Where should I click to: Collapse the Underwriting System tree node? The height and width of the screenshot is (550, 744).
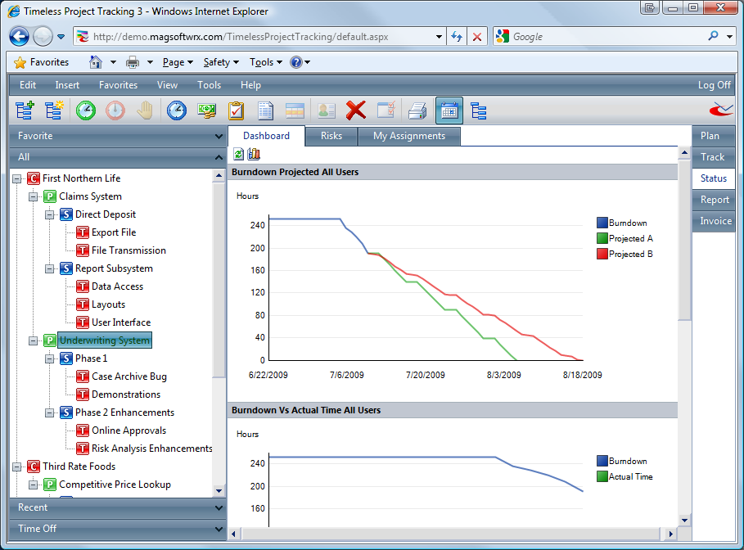pos(34,340)
